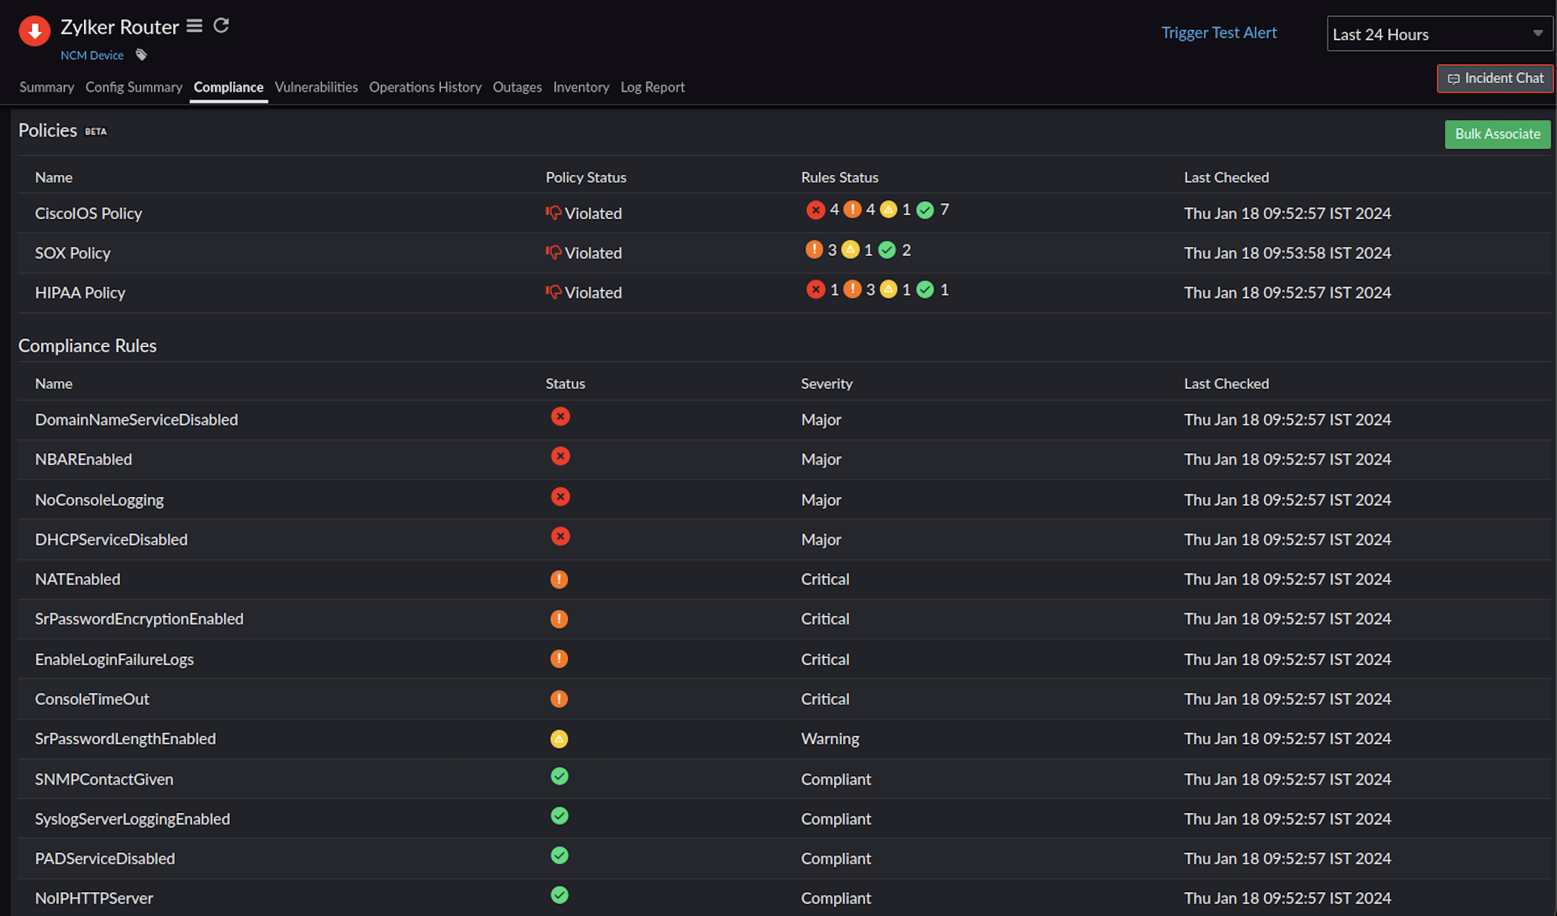The image size is (1557, 916).
Task: Click the refresh icon next to Zylker Router
Action: (x=221, y=26)
